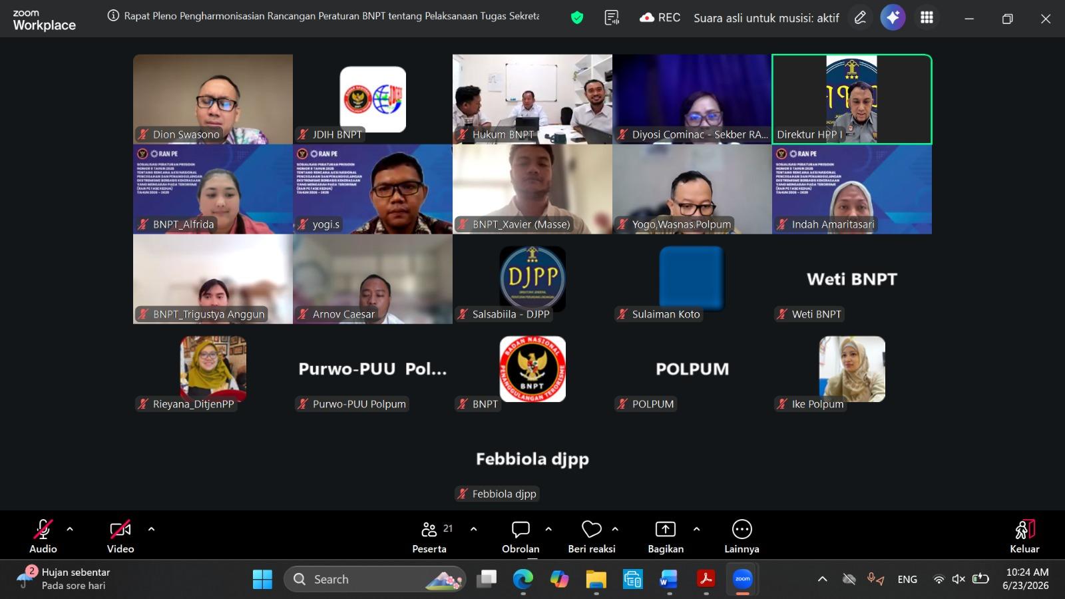Open the Word taskbar icon

[668, 579]
